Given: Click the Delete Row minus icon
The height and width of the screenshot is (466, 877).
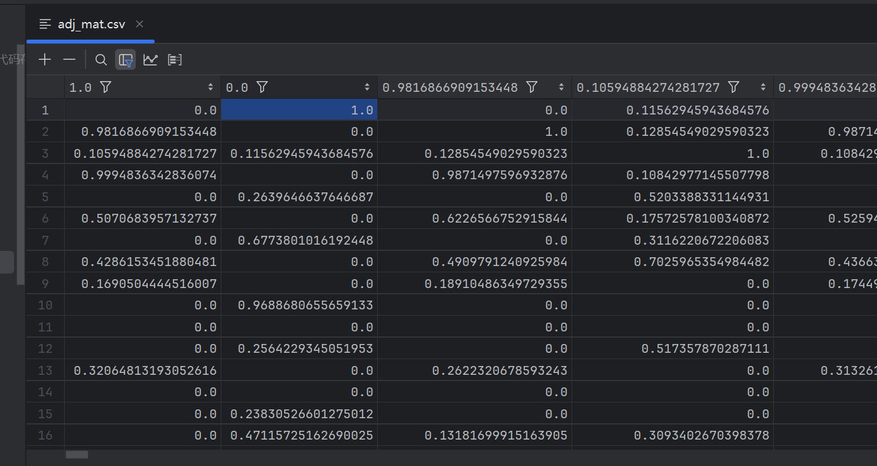Looking at the screenshot, I should coord(69,60).
